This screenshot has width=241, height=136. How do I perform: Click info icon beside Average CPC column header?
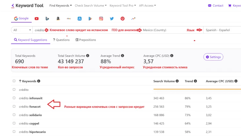point(236,81)
